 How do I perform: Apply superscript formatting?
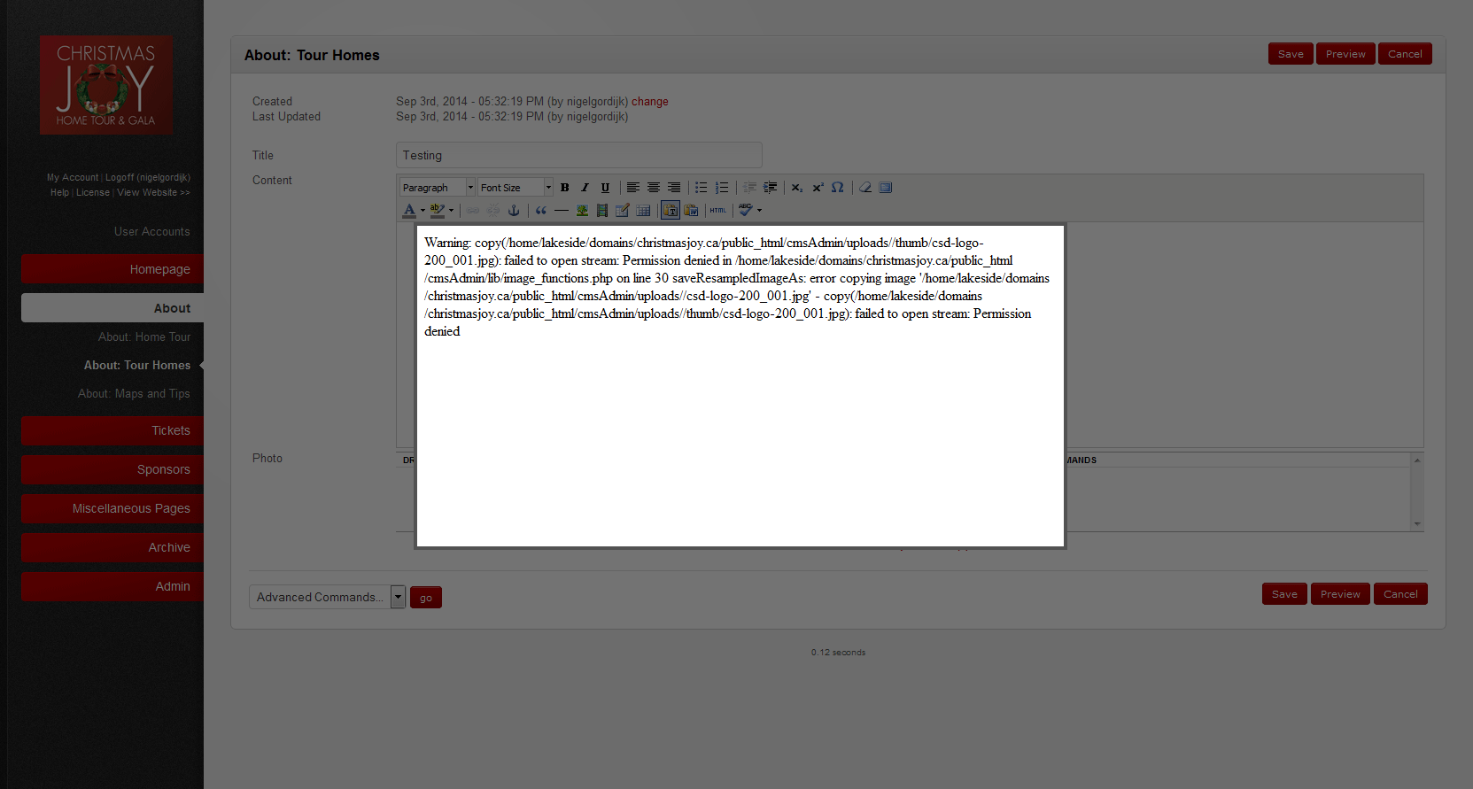point(817,188)
